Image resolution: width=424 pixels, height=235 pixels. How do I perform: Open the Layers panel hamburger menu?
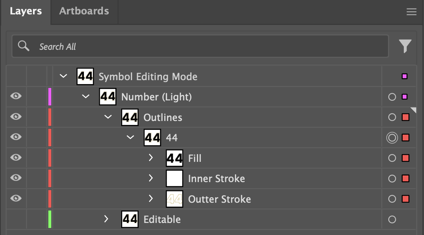coord(411,12)
